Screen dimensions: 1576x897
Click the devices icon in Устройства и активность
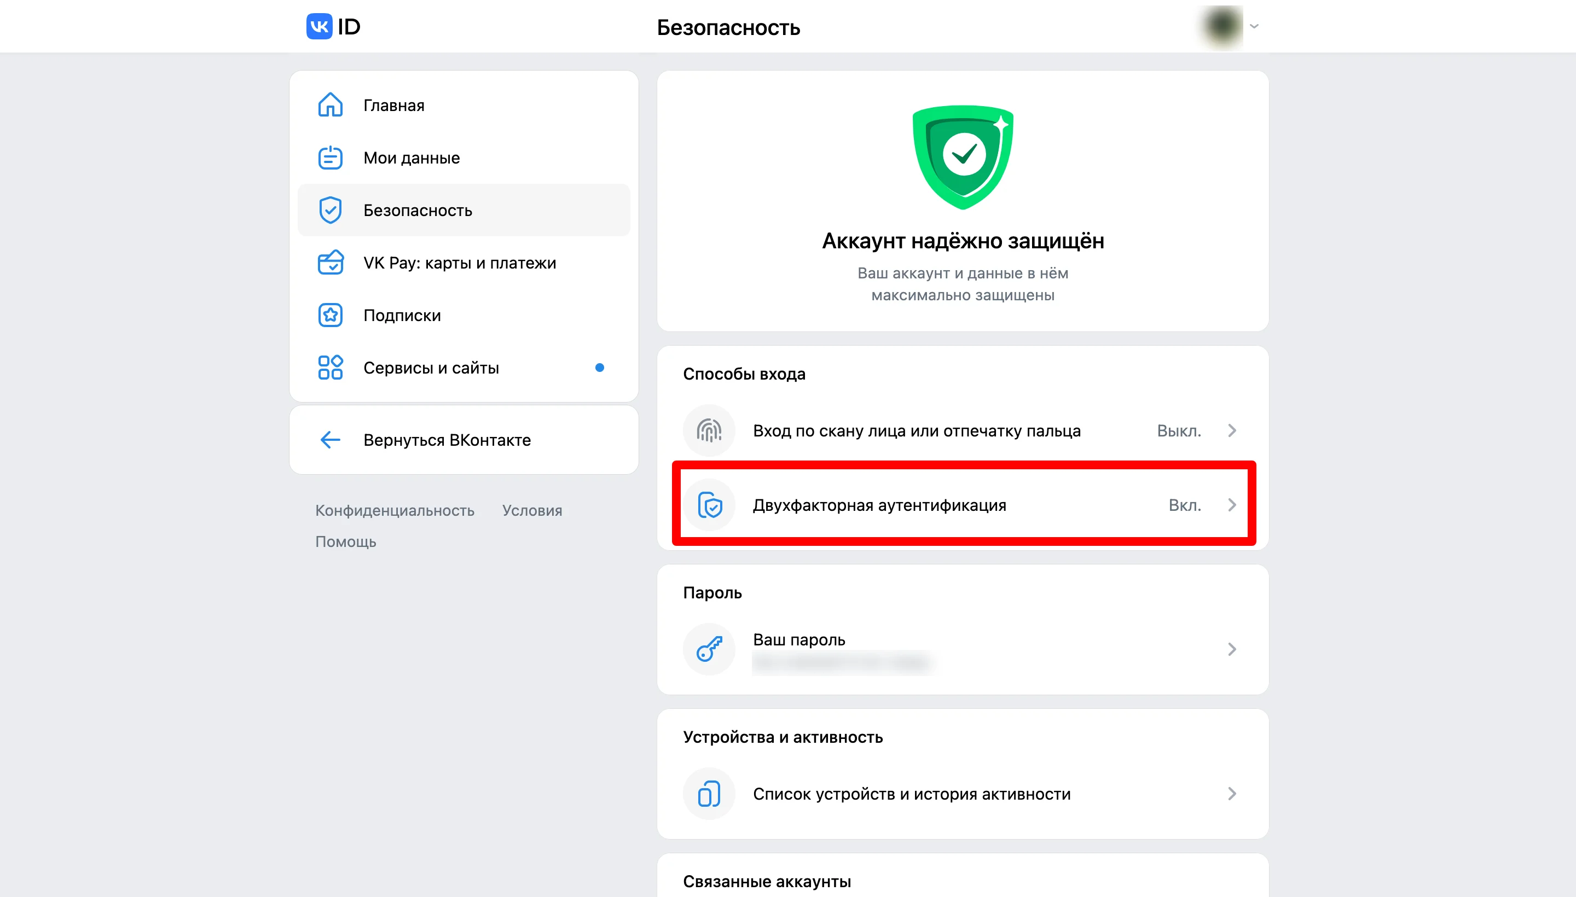coord(709,794)
